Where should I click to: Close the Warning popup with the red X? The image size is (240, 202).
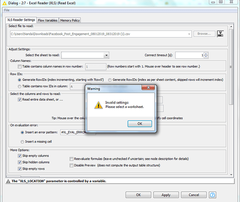[148, 87]
